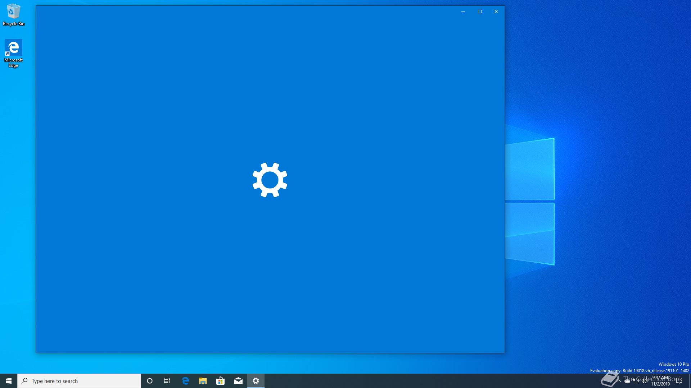Open the Mail app from the taskbar
Image resolution: width=691 pixels, height=388 pixels.
[x=238, y=381]
